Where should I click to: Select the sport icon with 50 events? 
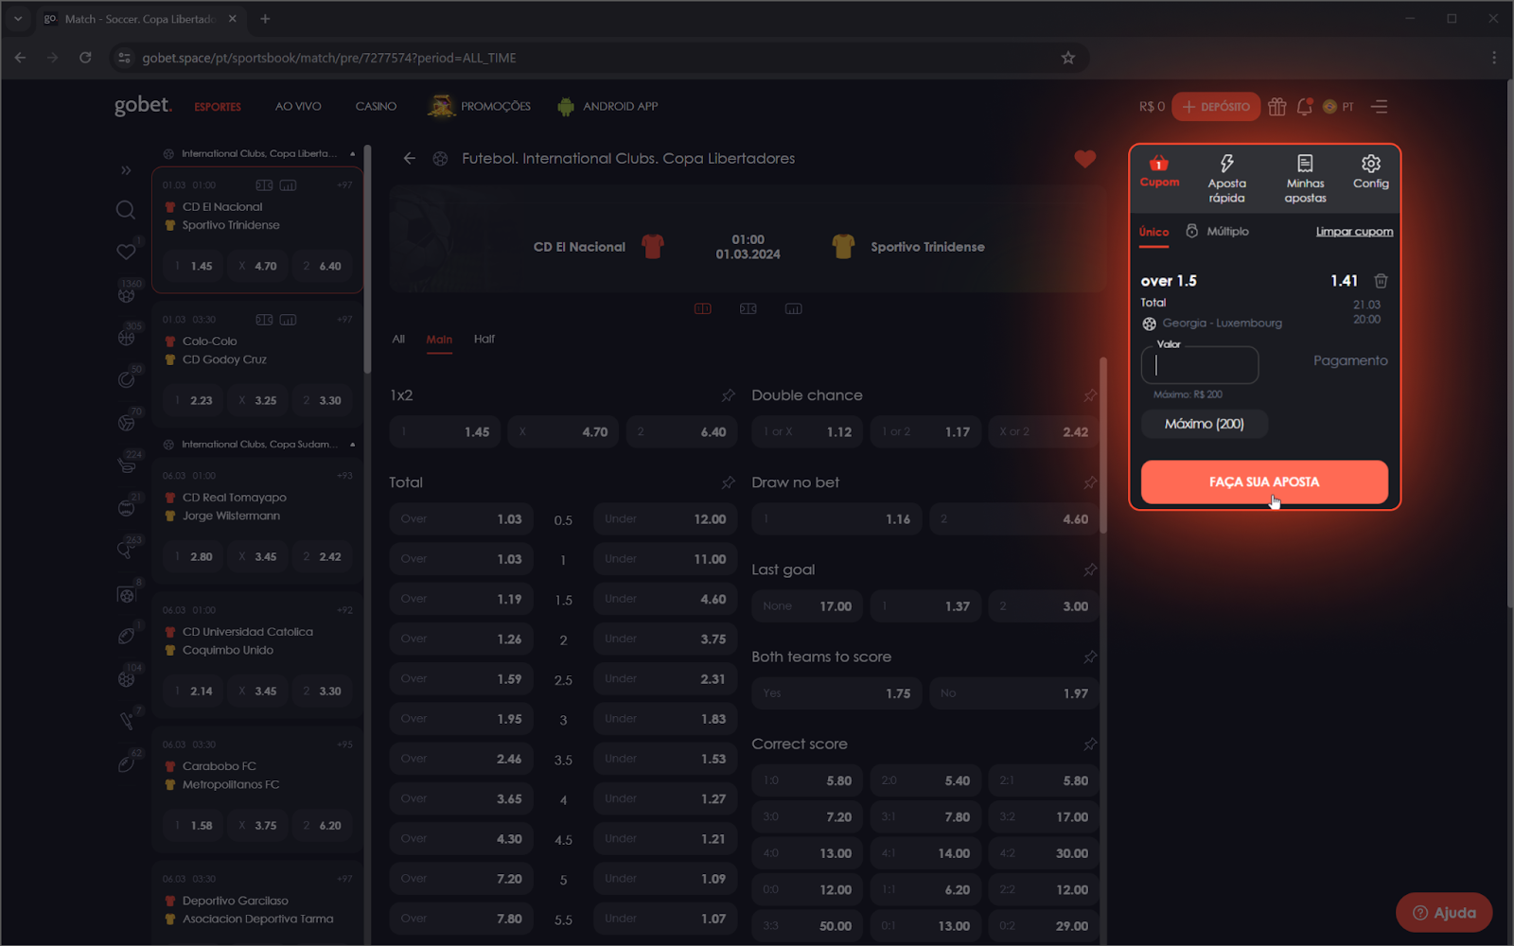pos(126,380)
